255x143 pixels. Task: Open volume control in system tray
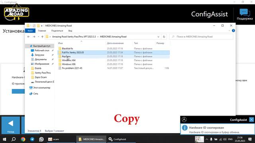[225, 139]
